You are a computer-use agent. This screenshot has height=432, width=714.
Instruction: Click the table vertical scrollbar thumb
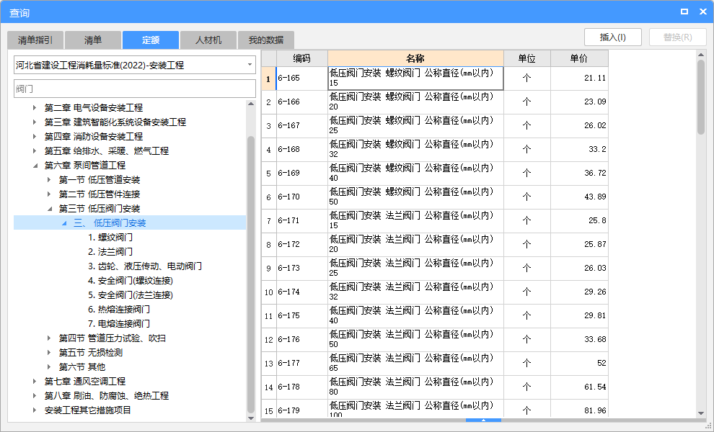(701, 97)
